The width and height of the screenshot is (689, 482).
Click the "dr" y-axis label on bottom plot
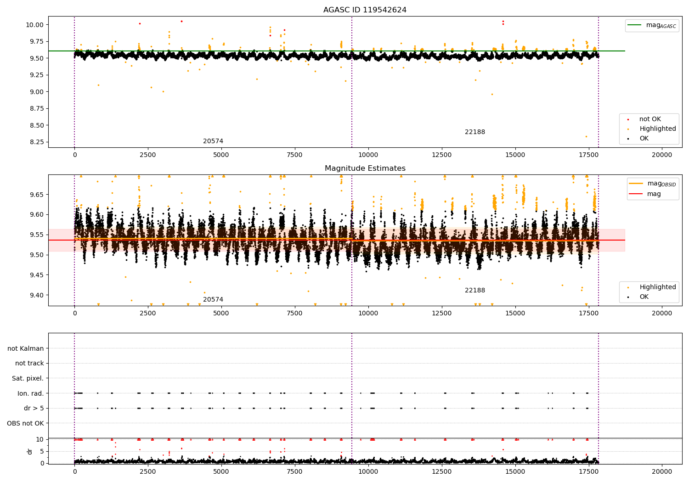click(30, 451)
